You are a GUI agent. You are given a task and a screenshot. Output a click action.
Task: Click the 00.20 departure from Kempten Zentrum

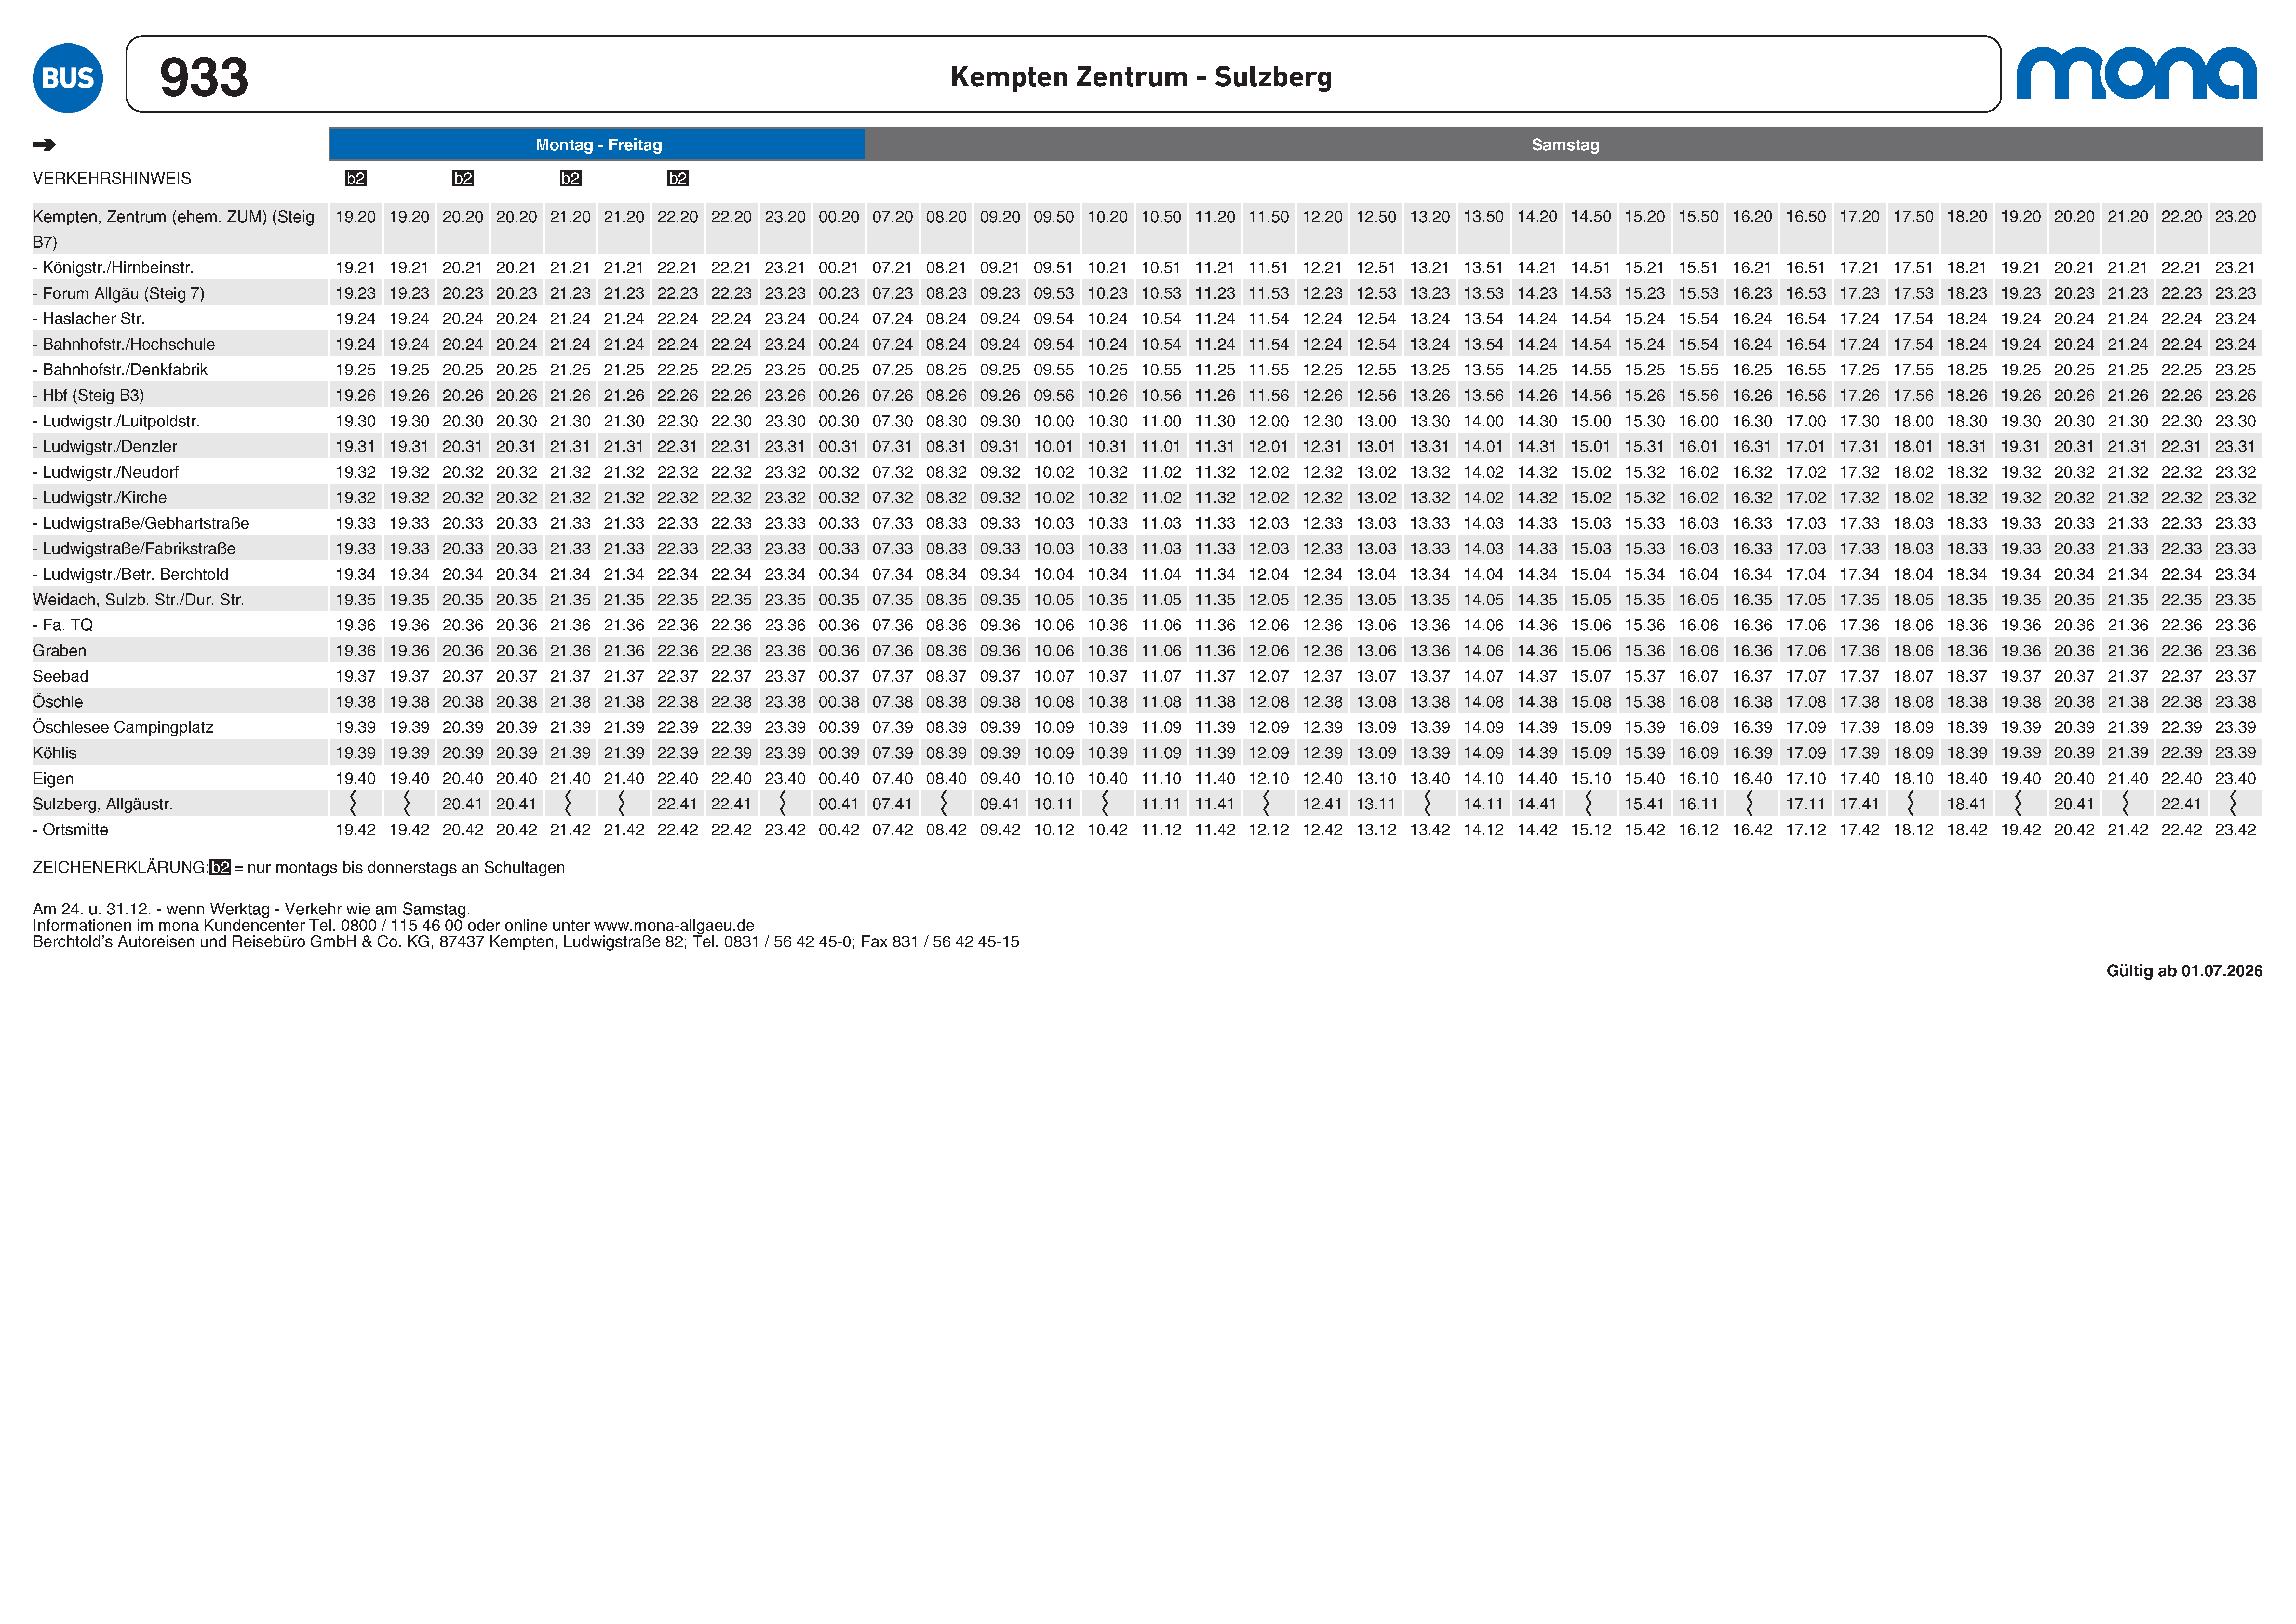839,217
